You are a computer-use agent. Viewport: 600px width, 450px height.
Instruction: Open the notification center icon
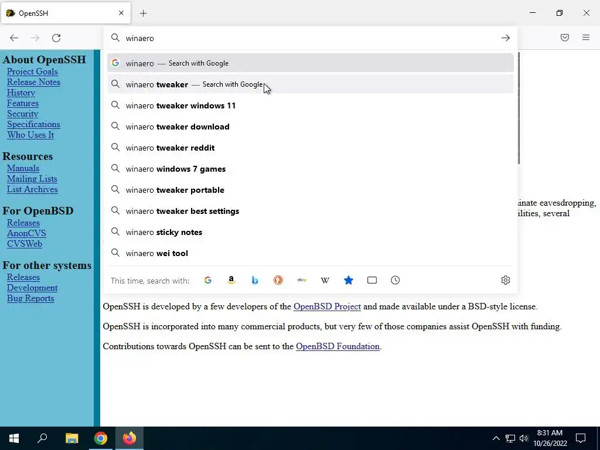tap(581, 438)
